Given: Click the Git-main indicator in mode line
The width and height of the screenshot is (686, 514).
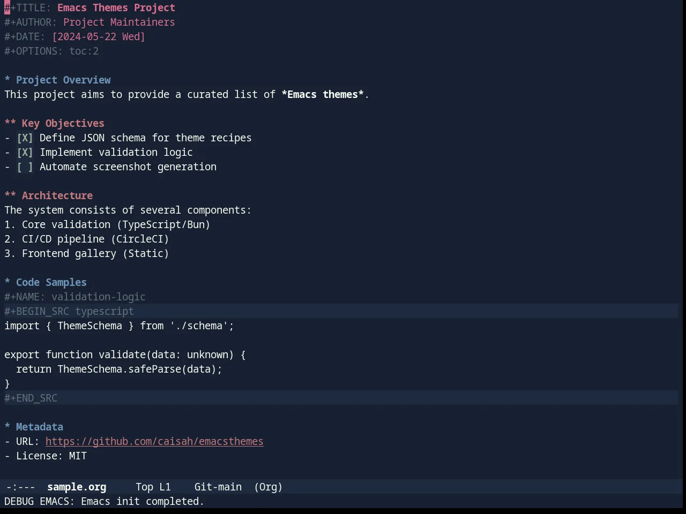Looking at the screenshot, I should 218,487.
